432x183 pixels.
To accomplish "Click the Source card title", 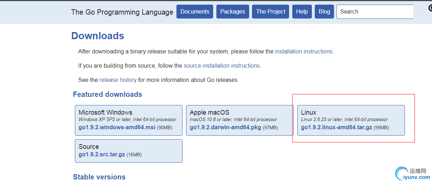I will coord(89,147).
